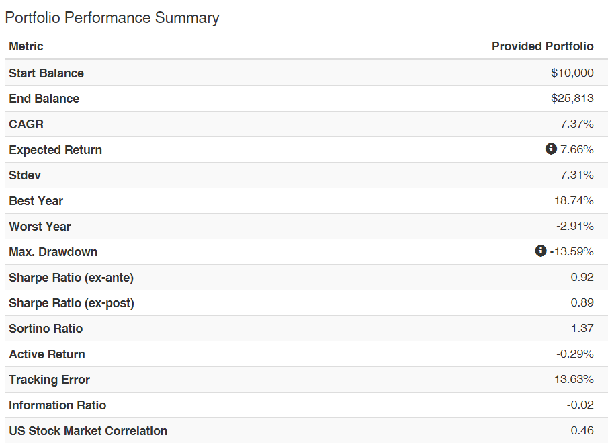Click the Active Return row label
608x447 pixels.
(x=47, y=354)
